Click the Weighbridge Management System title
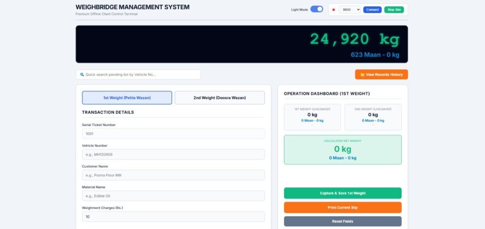 tap(133, 7)
